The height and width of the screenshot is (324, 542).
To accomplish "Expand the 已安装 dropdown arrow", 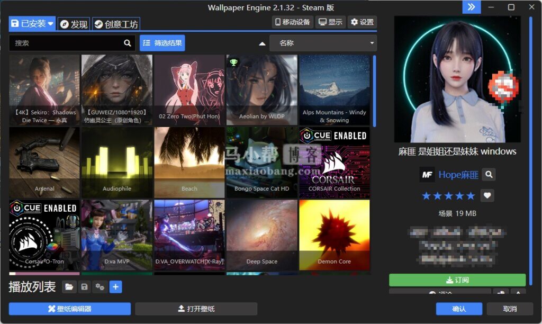I will click(50, 24).
